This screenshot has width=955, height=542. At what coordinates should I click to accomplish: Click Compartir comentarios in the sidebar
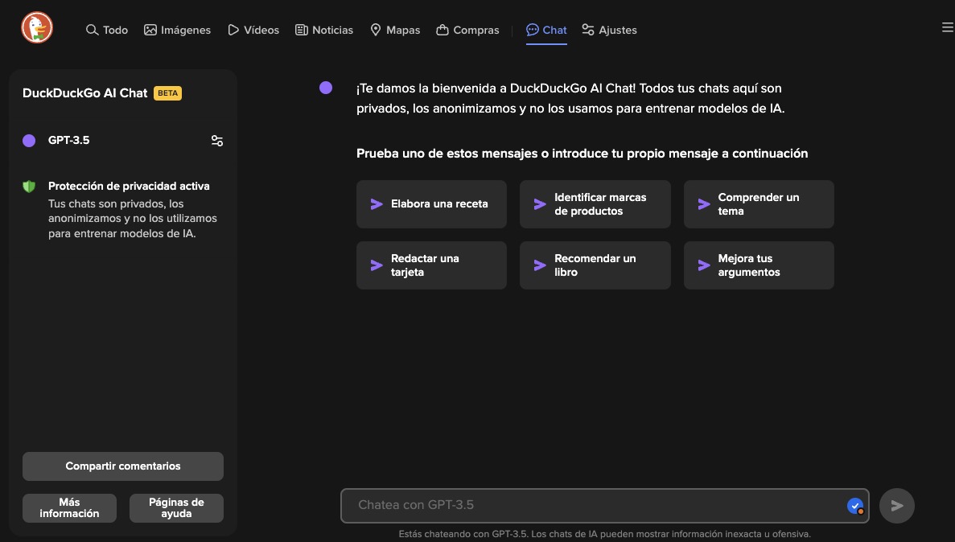122,466
